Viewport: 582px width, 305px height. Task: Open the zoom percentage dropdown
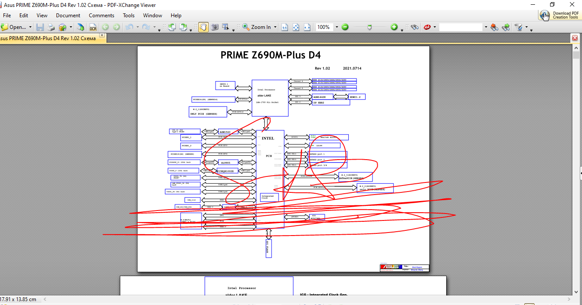pos(337,27)
